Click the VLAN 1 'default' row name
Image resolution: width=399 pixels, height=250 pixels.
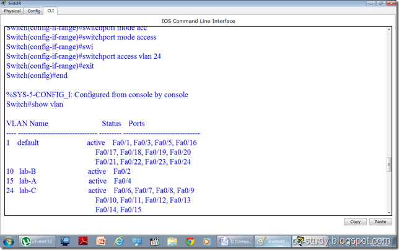click(x=28, y=142)
